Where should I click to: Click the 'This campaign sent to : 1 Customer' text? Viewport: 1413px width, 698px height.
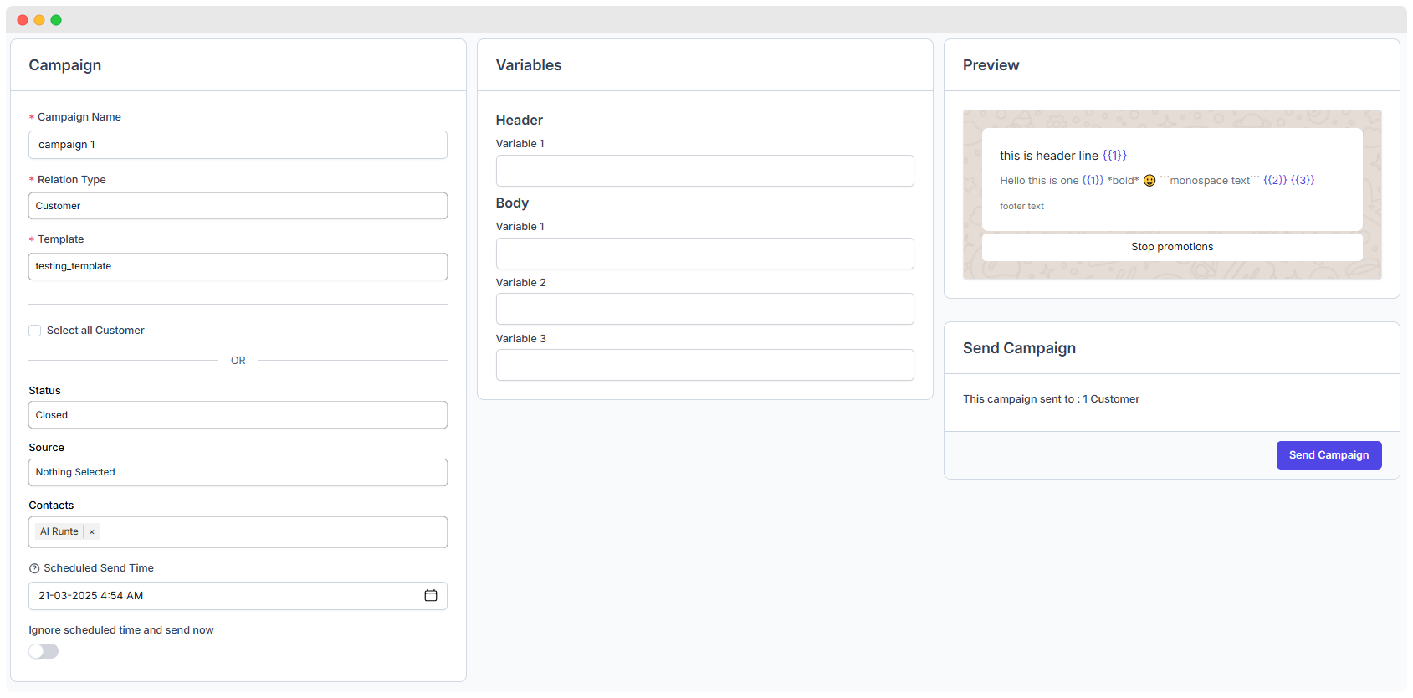tap(1051, 399)
